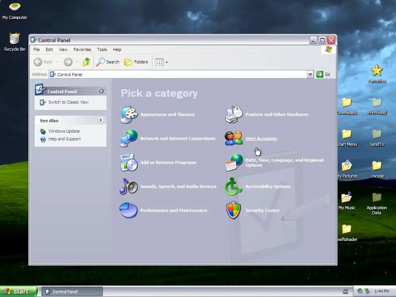This screenshot has height=297, width=396.
Task: Open the Views button dropdown arrow
Action: pos(166,62)
